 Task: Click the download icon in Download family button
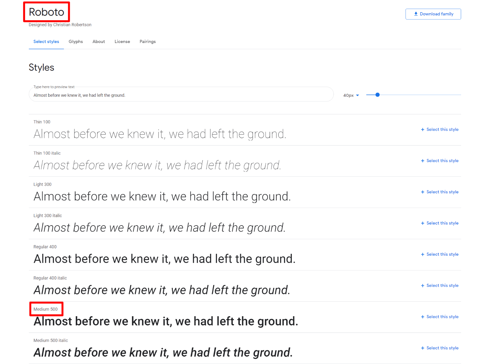(x=416, y=14)
